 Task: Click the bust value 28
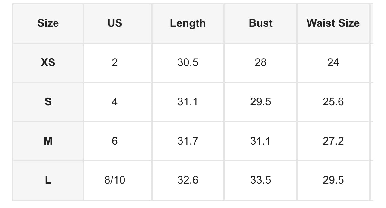[x=261, y=62]
